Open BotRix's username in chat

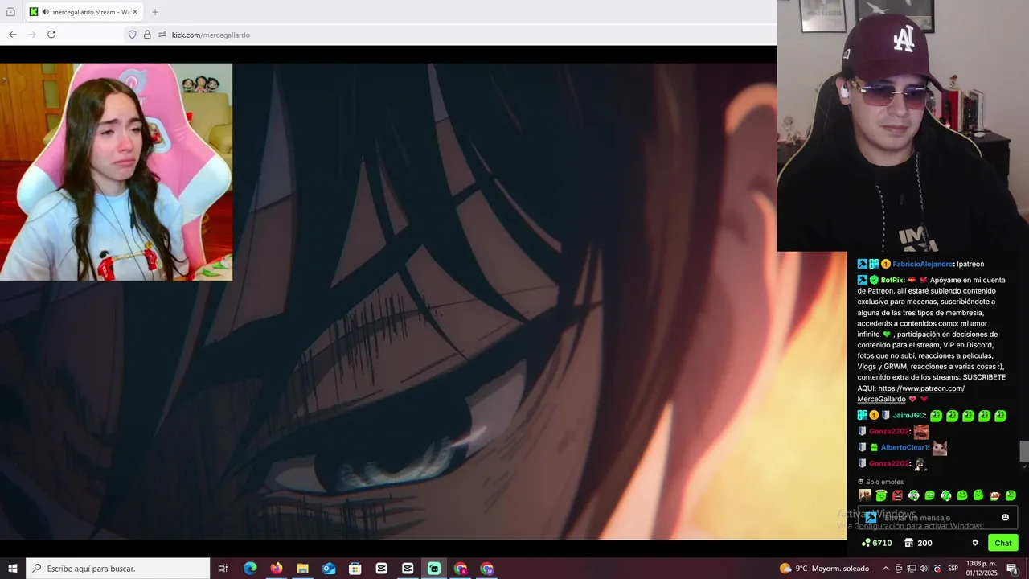click(x=892, y=281)
